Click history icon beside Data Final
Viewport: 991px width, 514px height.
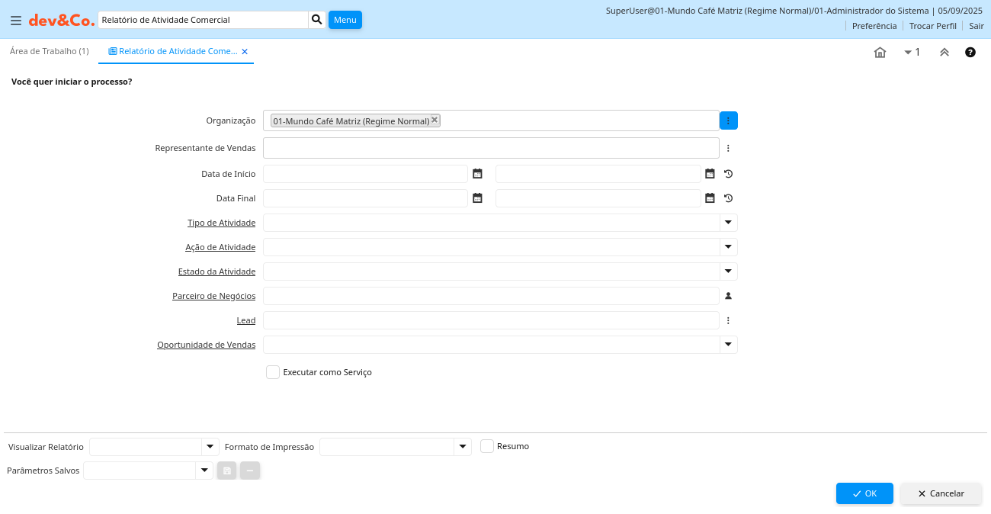pos(728,198)
